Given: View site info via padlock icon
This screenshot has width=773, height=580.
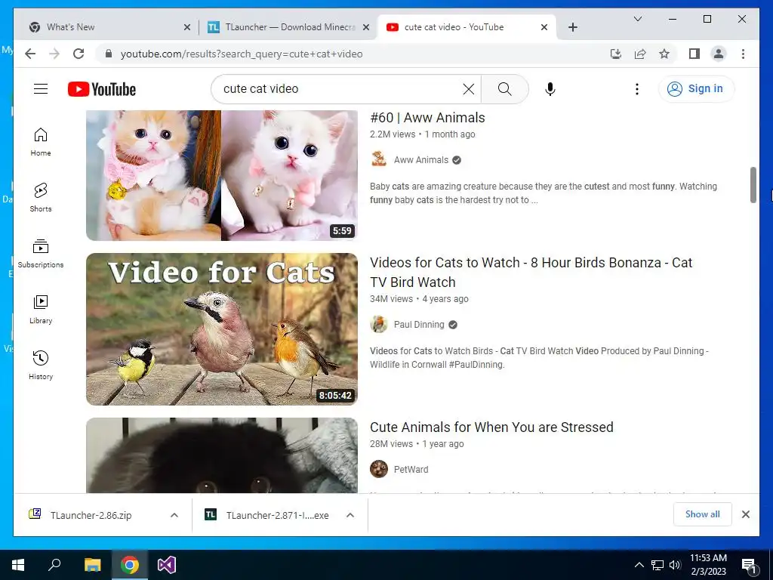Looking at the screenshot, I should [x=109, y=54].
